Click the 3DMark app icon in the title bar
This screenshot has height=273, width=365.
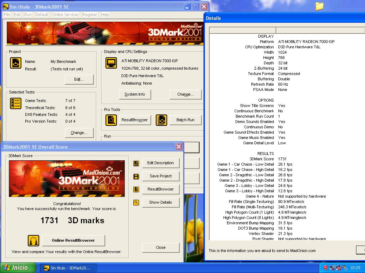(x=6, y=6)
